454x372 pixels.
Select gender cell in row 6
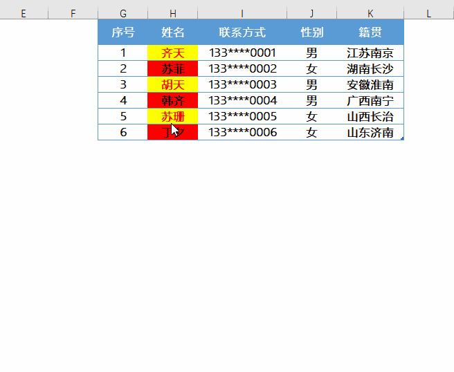[x=311, y=132]
